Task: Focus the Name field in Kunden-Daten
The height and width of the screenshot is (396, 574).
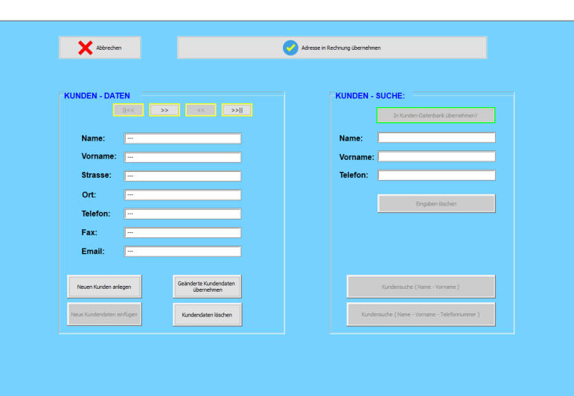Action: tap(182, 138)
